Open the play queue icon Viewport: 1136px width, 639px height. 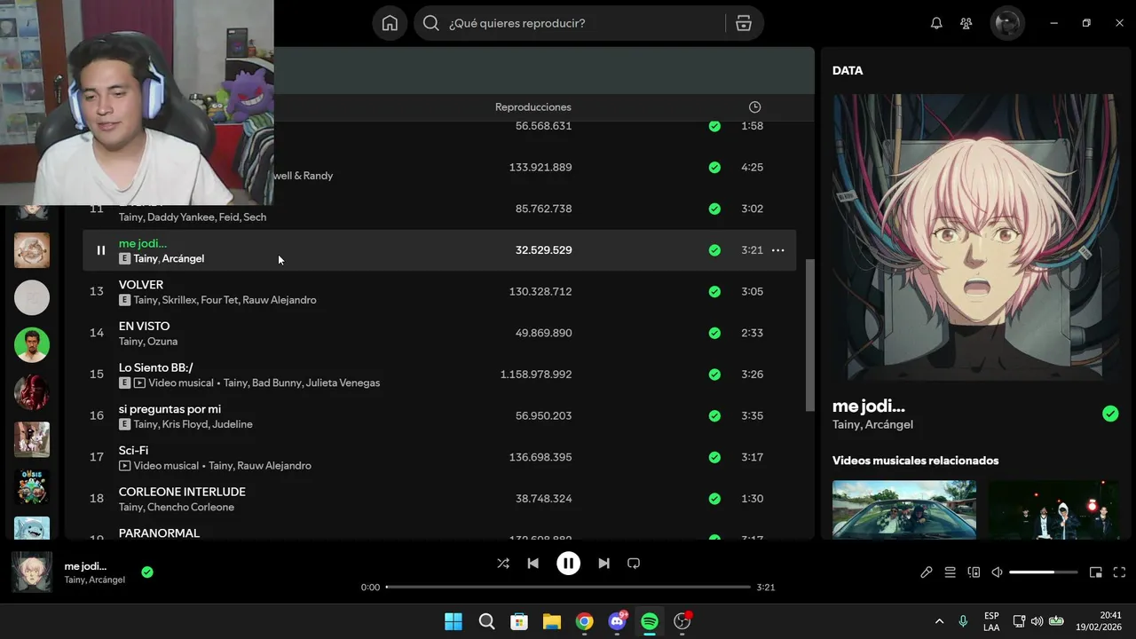coord(950,572)
